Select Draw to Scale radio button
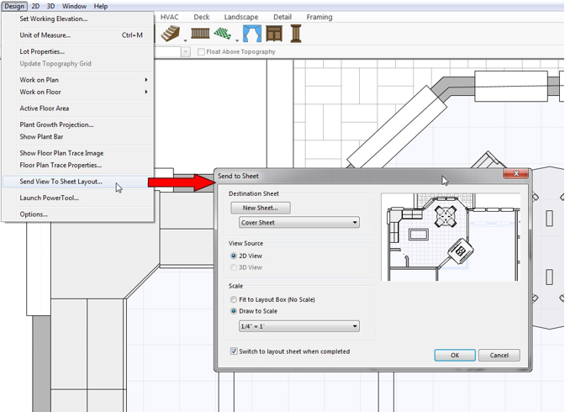Viewport: 565px width, 412px height. click(x=234, y=311)
